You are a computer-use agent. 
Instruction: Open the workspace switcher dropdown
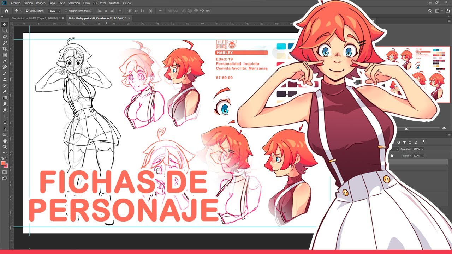(438, 11)
